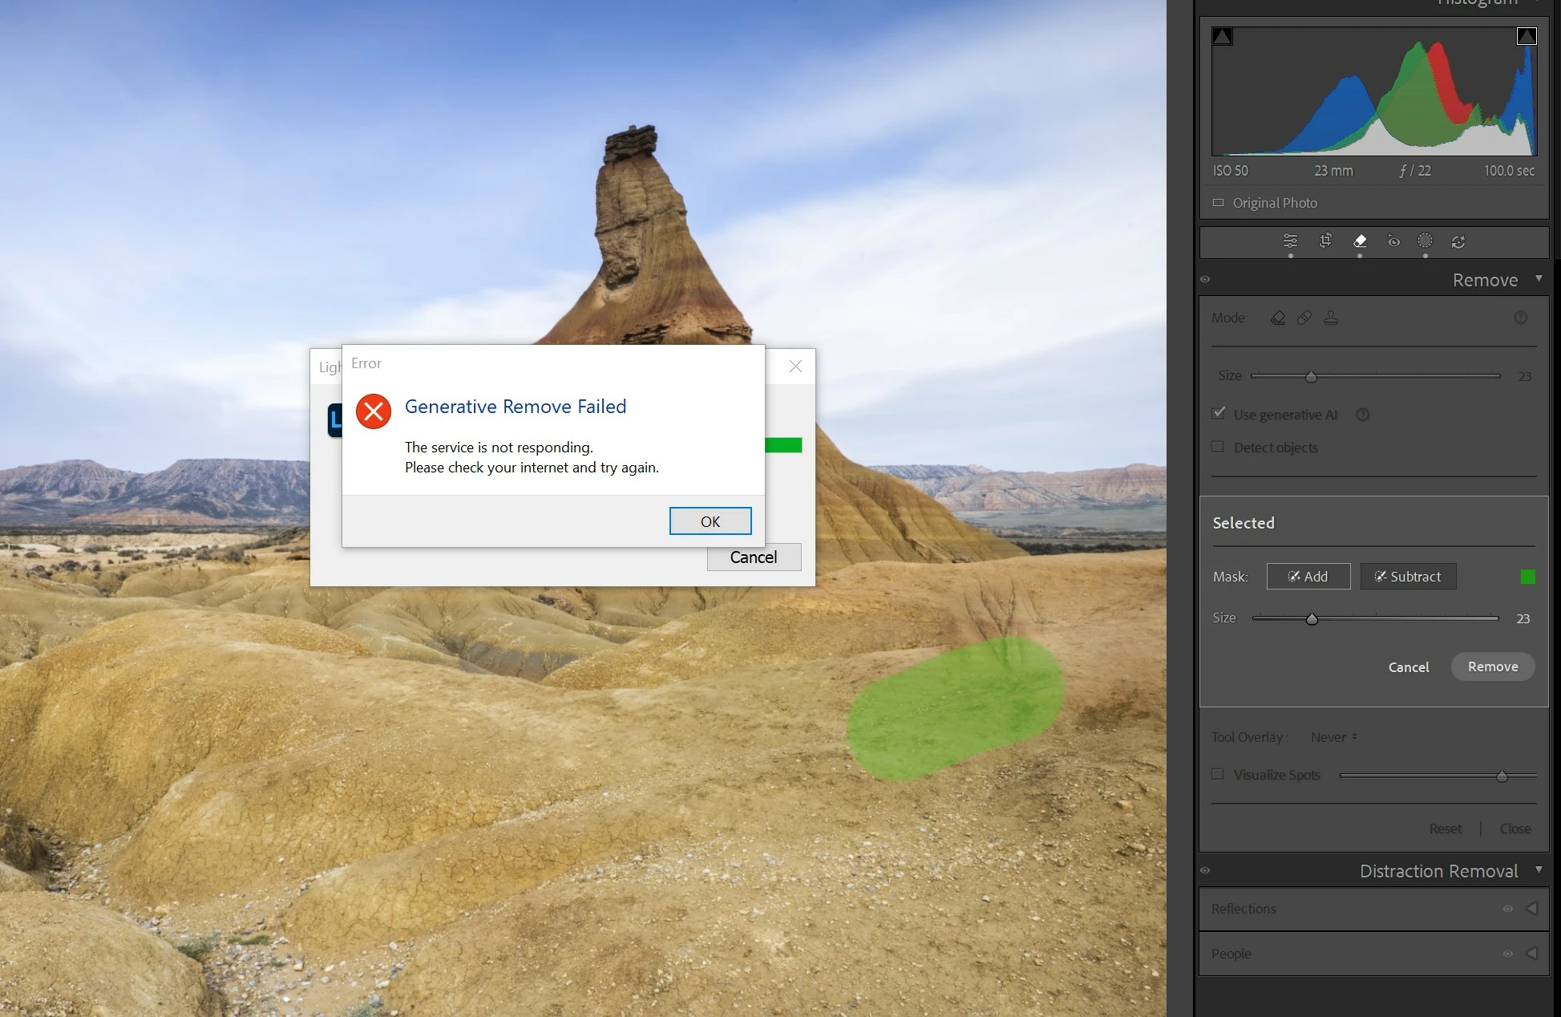Screen dimensions: 1561x1017
Task: Select the Remove eraser tool icon
Action: point(1360,241)
